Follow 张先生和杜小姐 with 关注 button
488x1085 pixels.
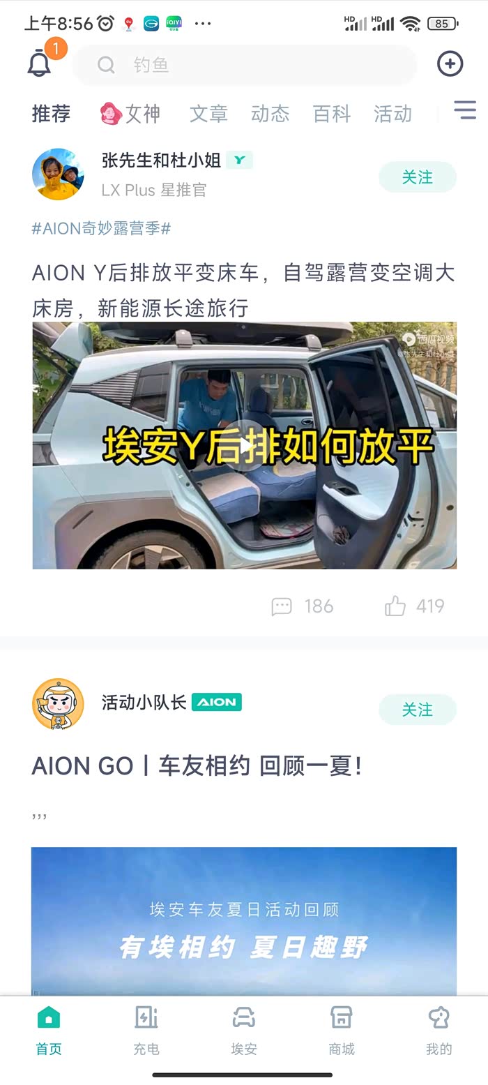click(418, 177)
